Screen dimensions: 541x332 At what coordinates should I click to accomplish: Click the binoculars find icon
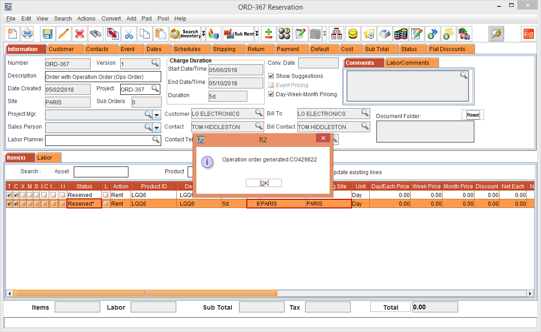pos(96,34)
